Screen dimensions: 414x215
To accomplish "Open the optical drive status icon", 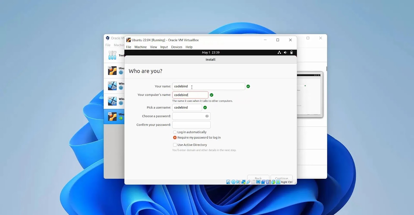I will 233,182.
